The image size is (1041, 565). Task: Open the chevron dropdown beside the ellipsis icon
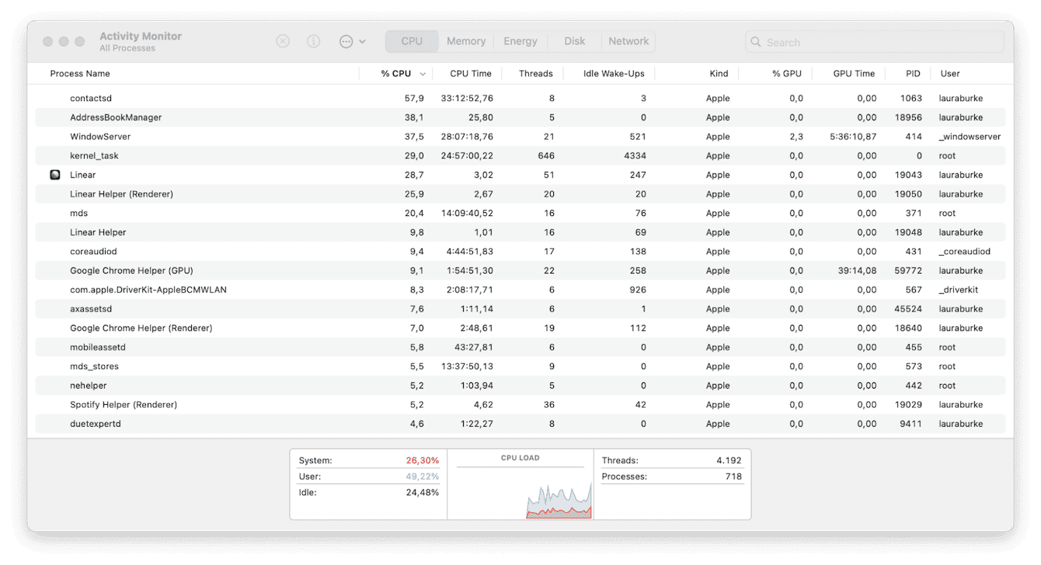(362, 42)
